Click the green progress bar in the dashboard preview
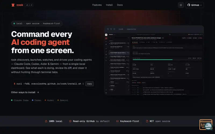215x134 pixels. (152, 59)
